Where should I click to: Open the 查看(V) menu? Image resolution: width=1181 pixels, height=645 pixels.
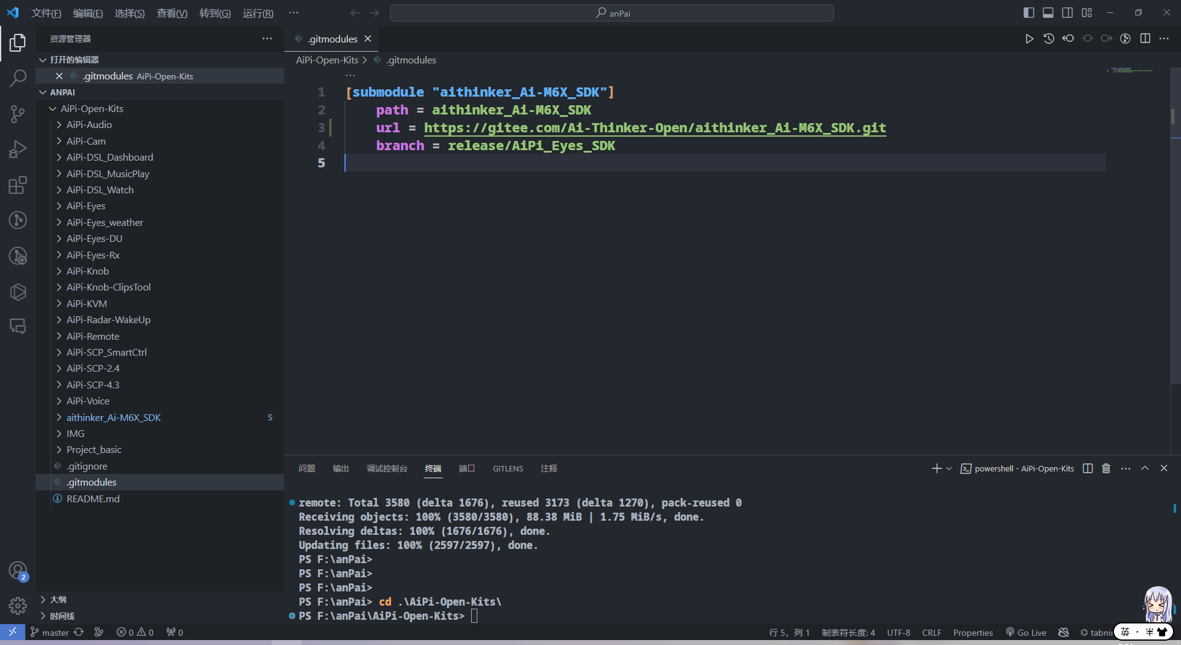point(172,13)
